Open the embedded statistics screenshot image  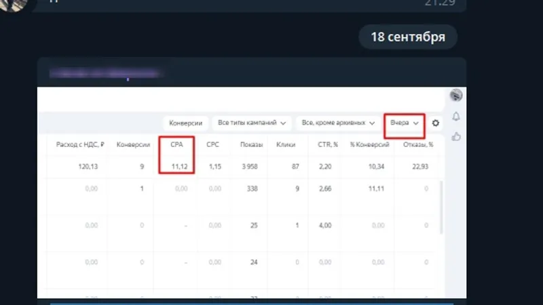tap(252, 192)
